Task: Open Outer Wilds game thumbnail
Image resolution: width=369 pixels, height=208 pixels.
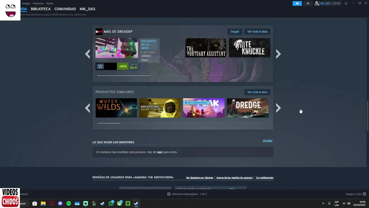Action: (x=116, y=108)
